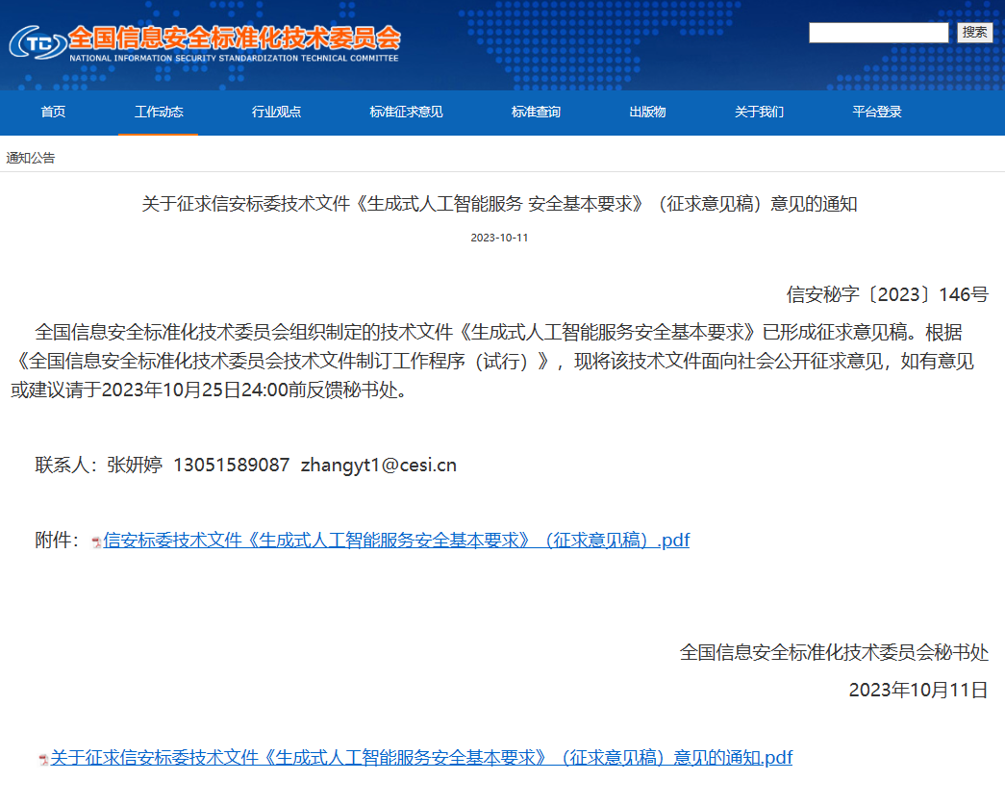The width and height of the screenshot is (1005, 806).
Task: Download the 附件 draft PDF titled 信安标委技术文件
Action: pyautogui.click(x=396, y=541)
